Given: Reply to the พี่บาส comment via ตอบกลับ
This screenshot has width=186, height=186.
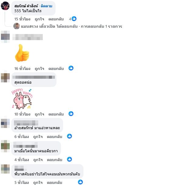Looking at the screenshot, I should click(x=54, y=183).
